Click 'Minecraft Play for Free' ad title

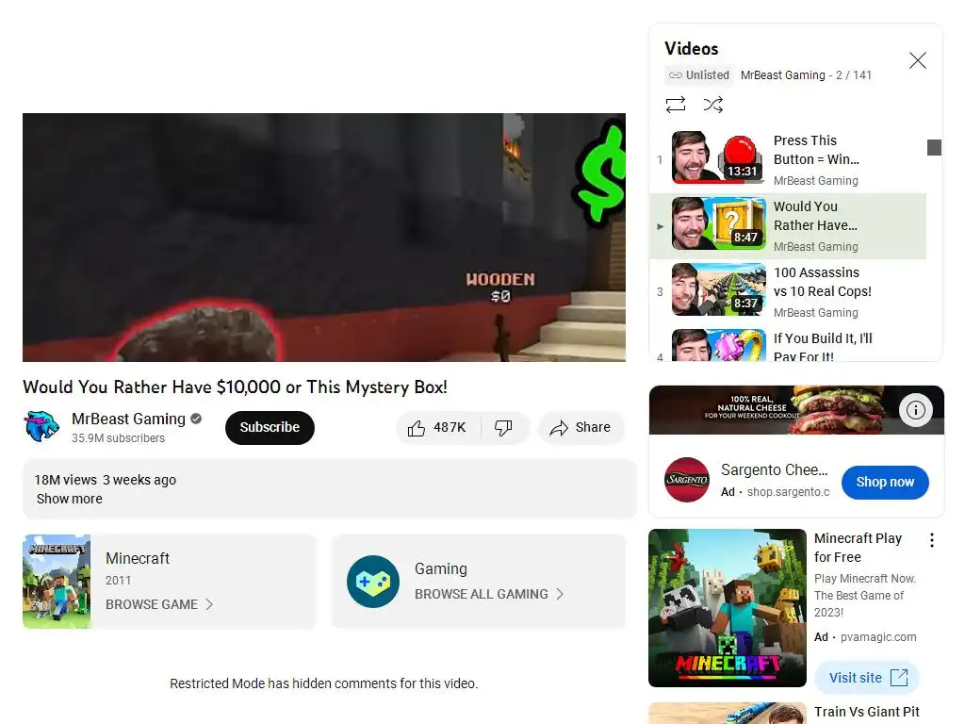click(858, 548)
